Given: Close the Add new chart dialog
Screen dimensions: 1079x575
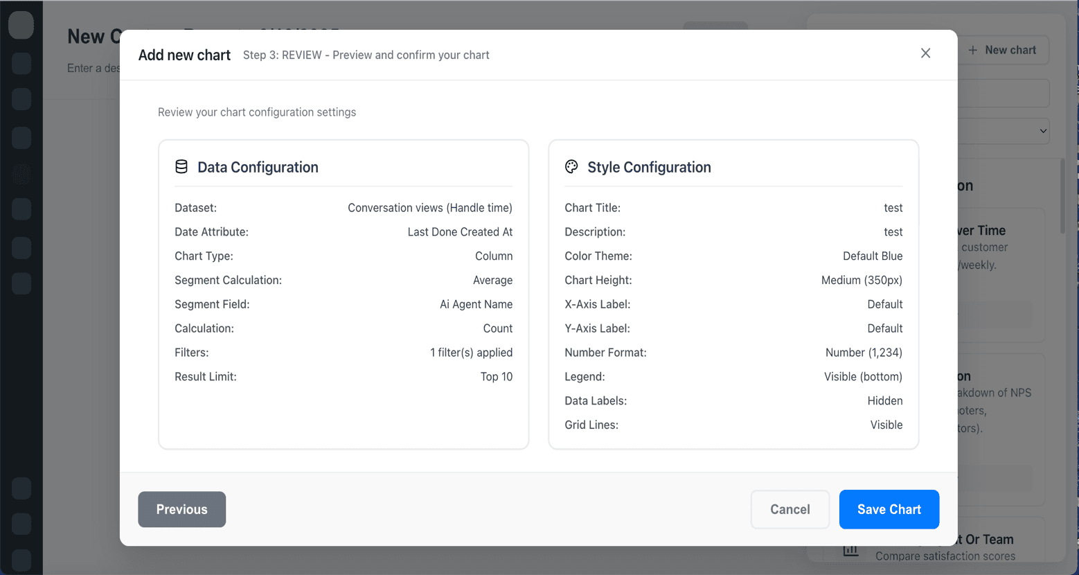Looking at the screenshot, I should pos(925,53).
